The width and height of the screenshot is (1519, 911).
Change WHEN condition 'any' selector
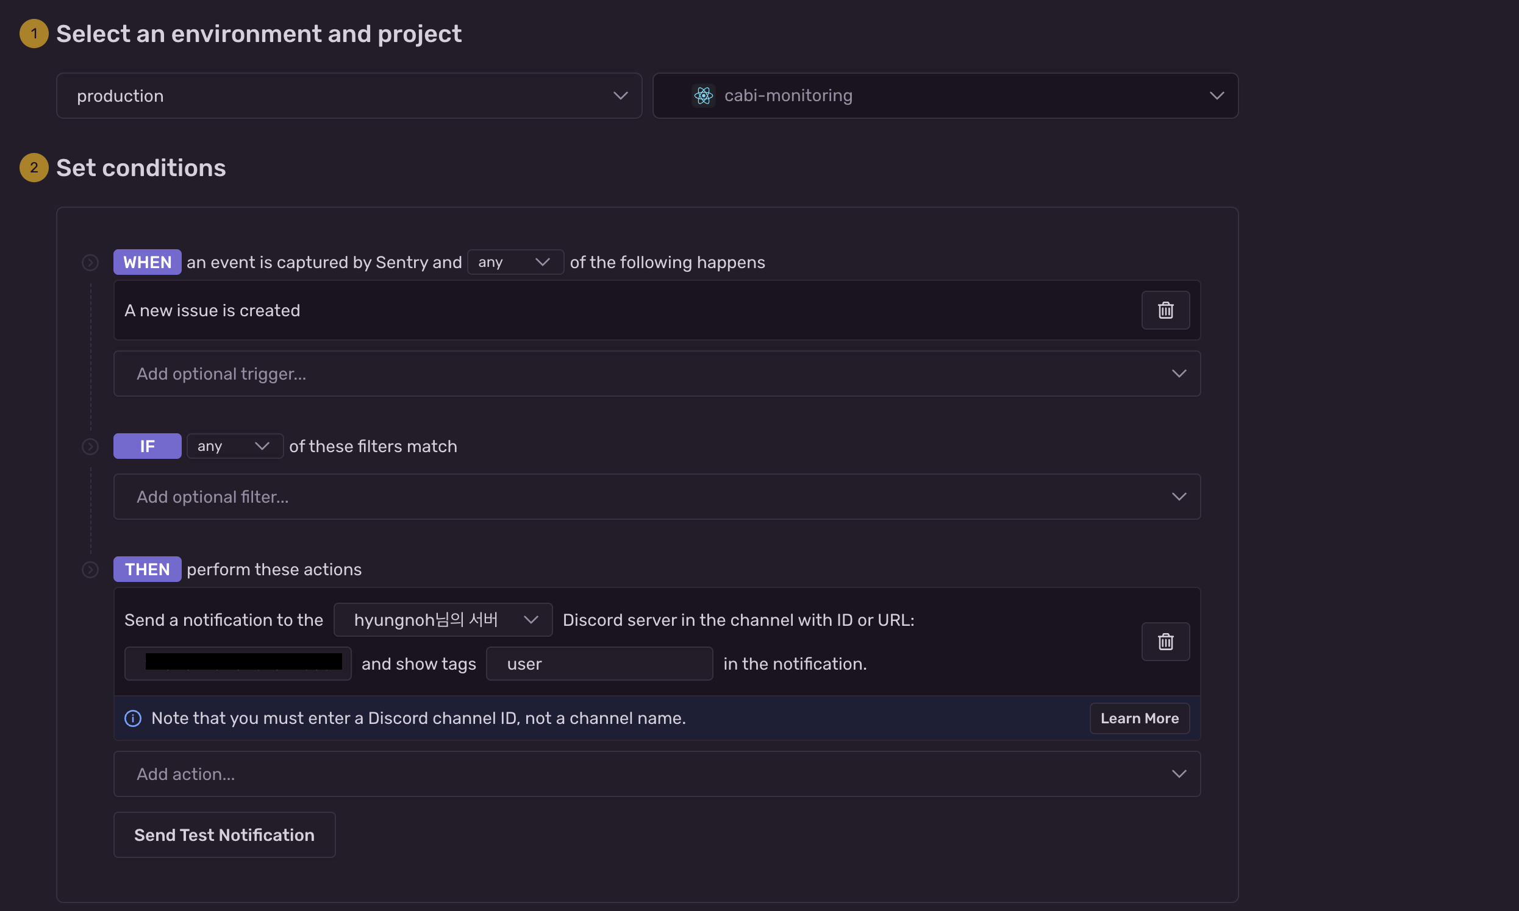515,262
